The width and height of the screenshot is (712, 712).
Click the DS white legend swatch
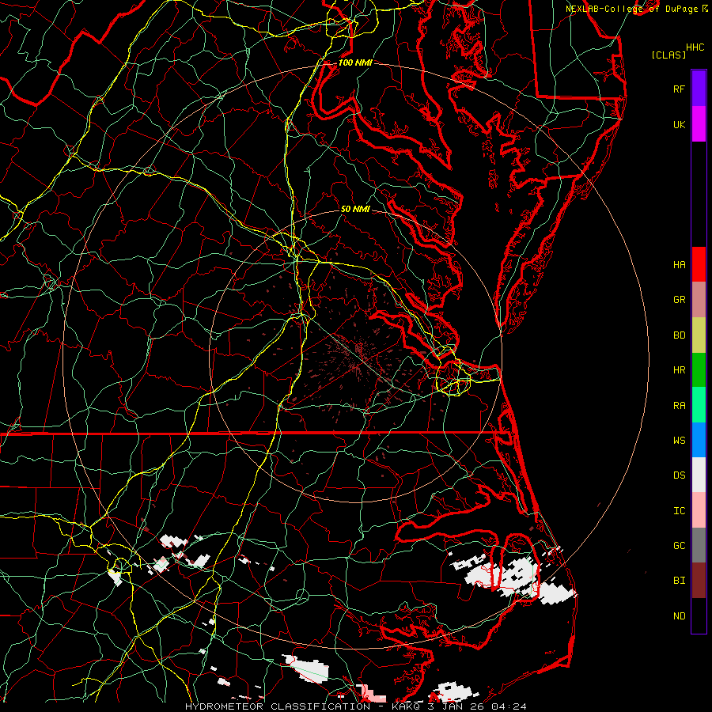pos(699,475)
